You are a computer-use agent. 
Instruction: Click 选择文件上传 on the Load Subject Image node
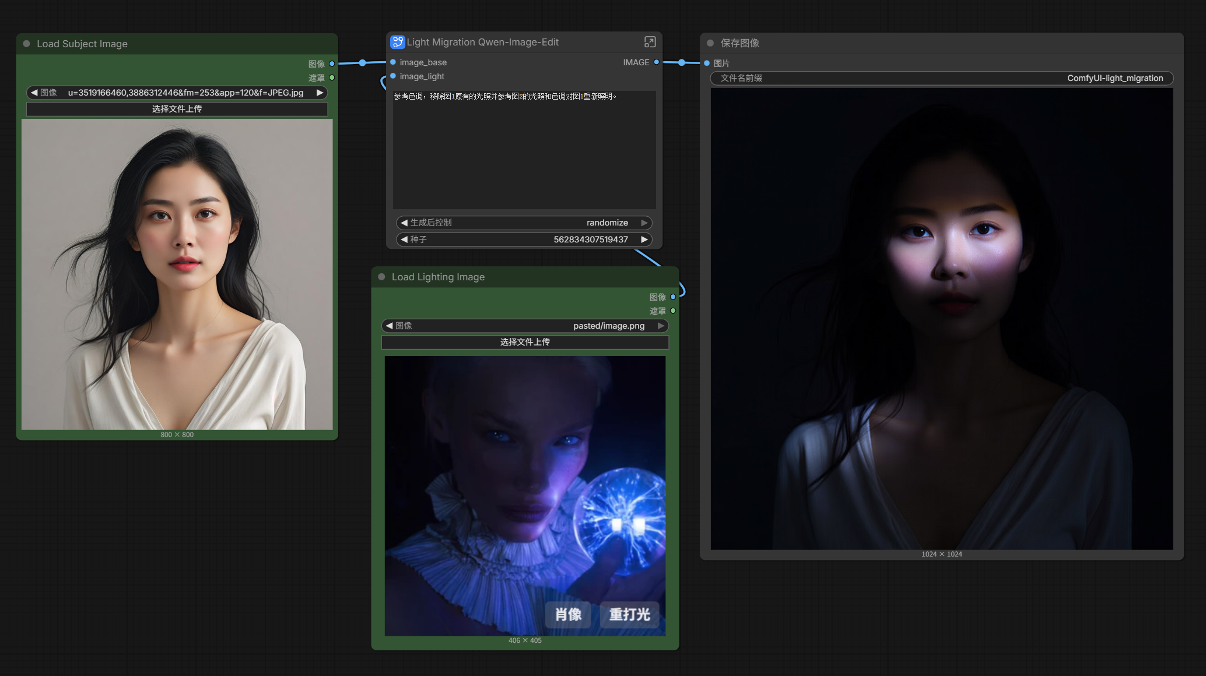click(x=177, y=109)
